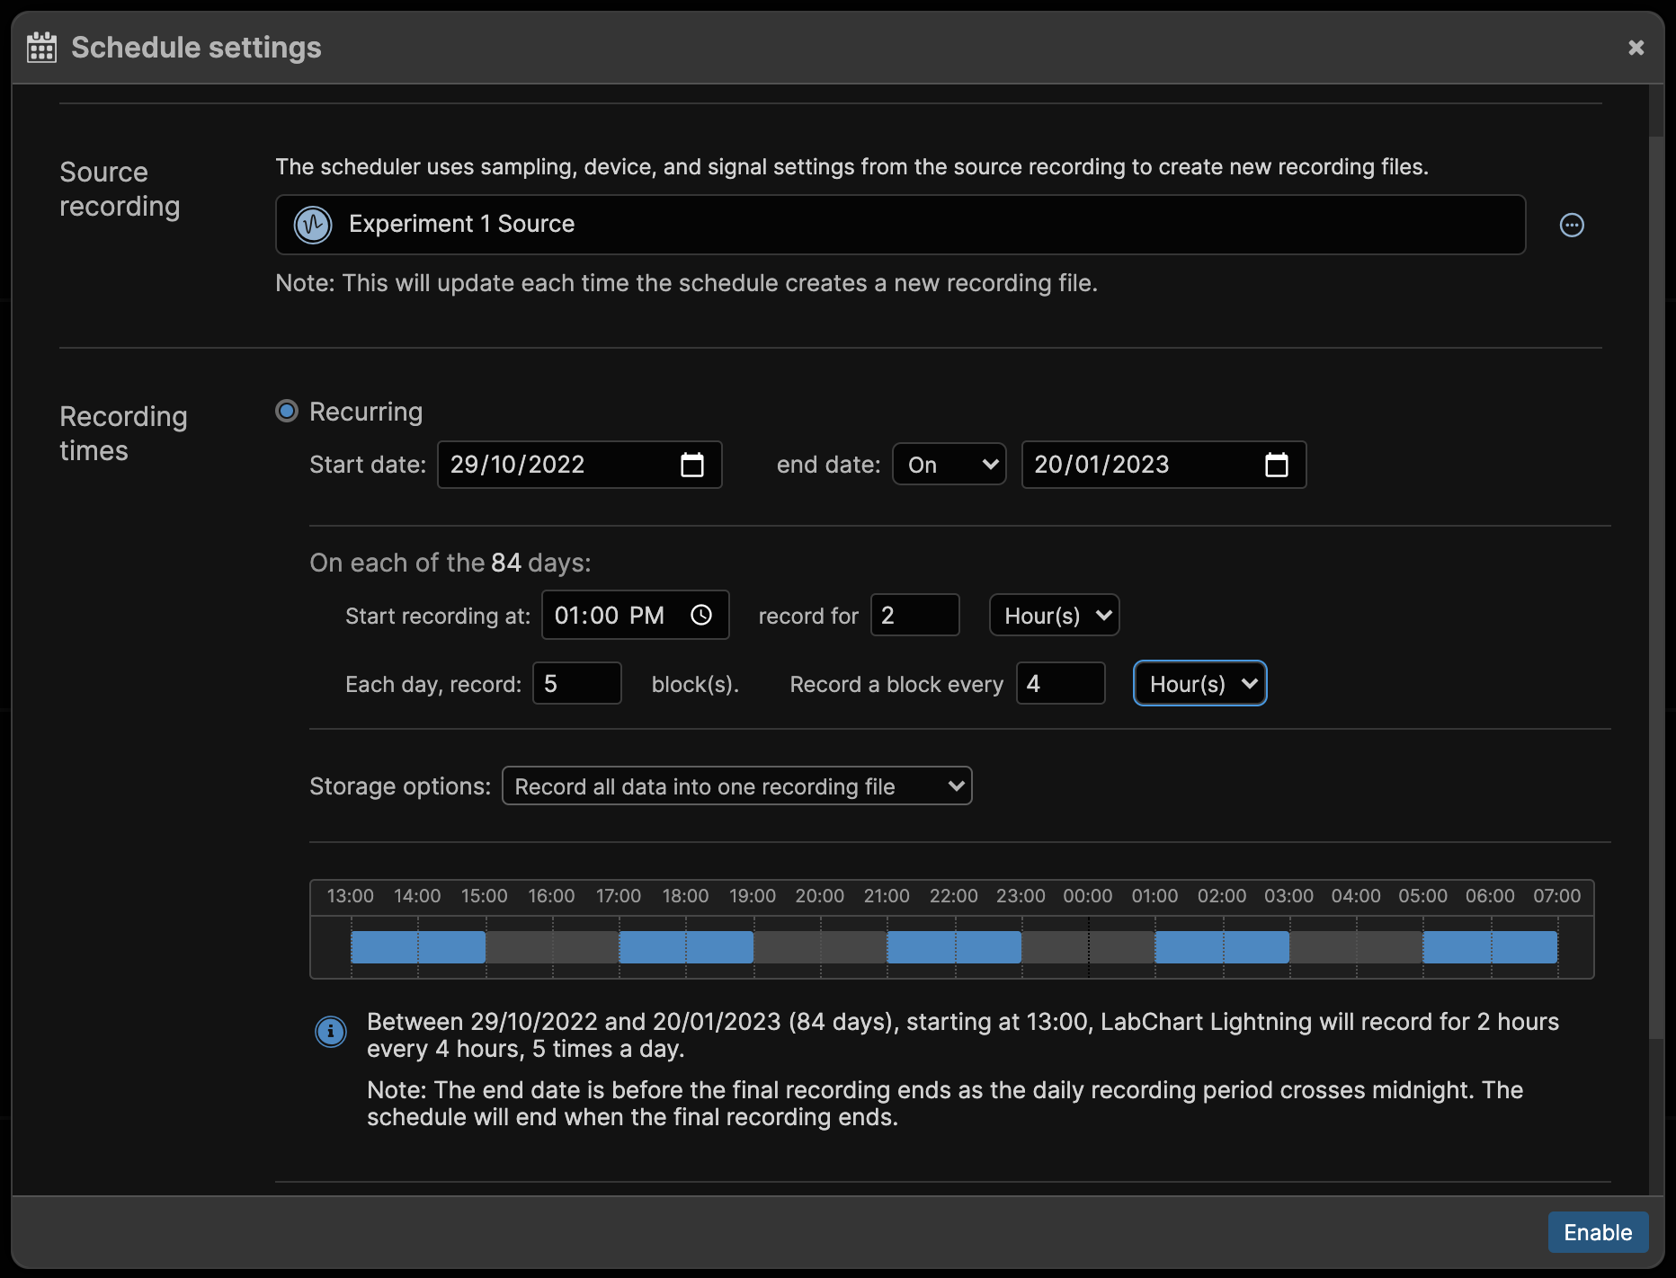Click the clock icon in start time field
Screen dimensions: 1676x1278
(x=700, y=616)
